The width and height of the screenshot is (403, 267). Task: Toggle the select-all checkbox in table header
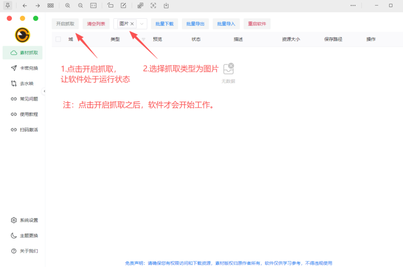pos(58,39)
